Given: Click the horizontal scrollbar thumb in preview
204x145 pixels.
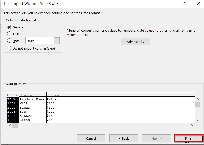Looking at the screenshot, I should [15, 125].
